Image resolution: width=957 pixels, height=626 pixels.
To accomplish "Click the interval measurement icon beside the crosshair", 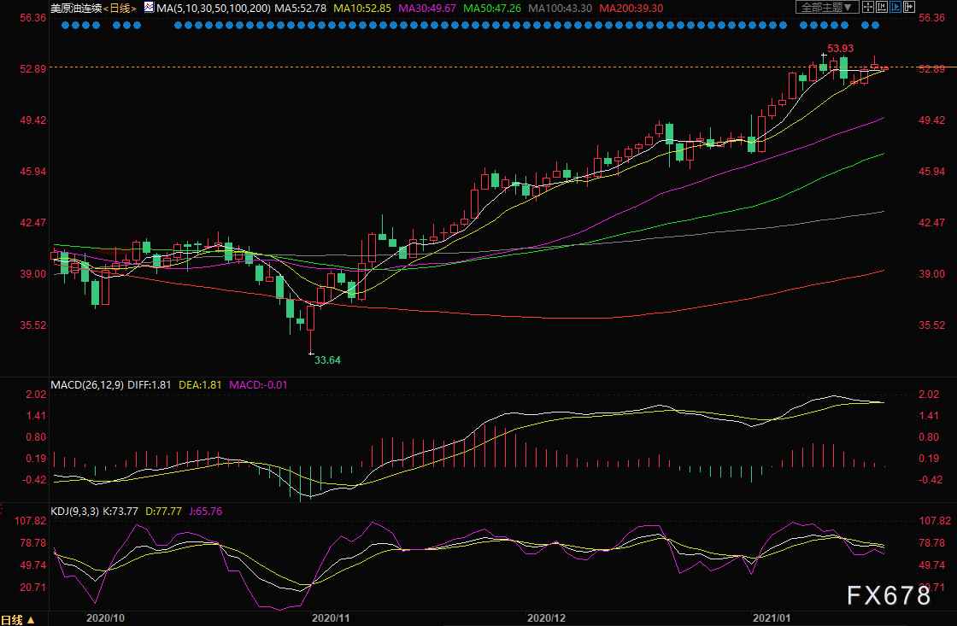I will (x=881, y=8).
